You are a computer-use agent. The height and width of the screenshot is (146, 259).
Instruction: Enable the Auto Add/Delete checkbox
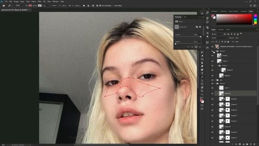pos(100,6)
